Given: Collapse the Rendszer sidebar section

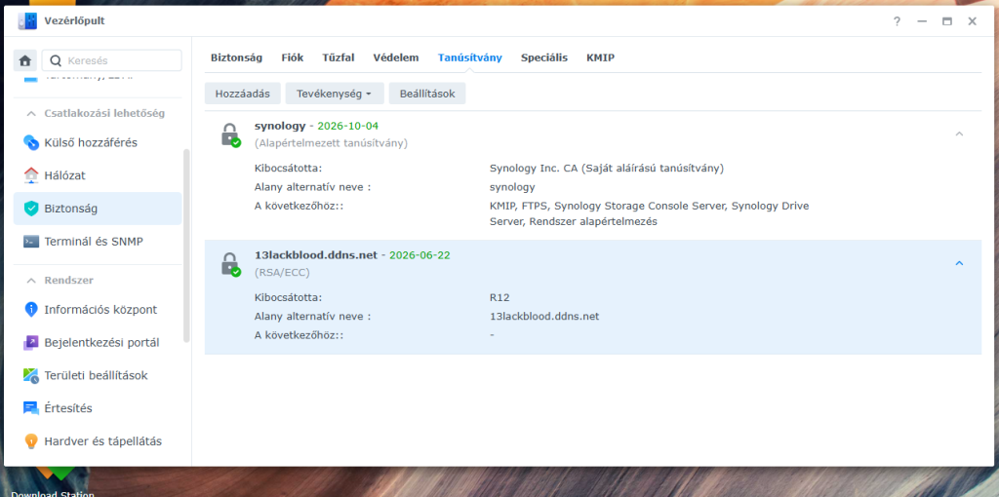Looking at the screenshot, I should click(31, 281).
